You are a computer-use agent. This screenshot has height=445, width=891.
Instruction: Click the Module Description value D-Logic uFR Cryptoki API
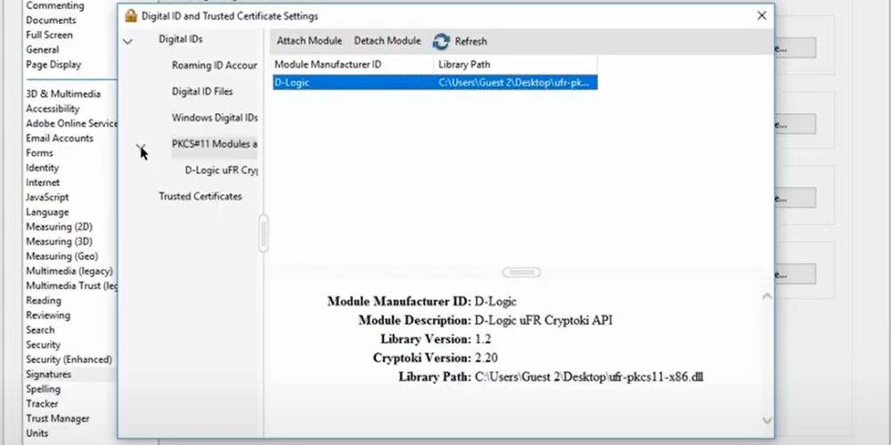(x=544, y=320)
